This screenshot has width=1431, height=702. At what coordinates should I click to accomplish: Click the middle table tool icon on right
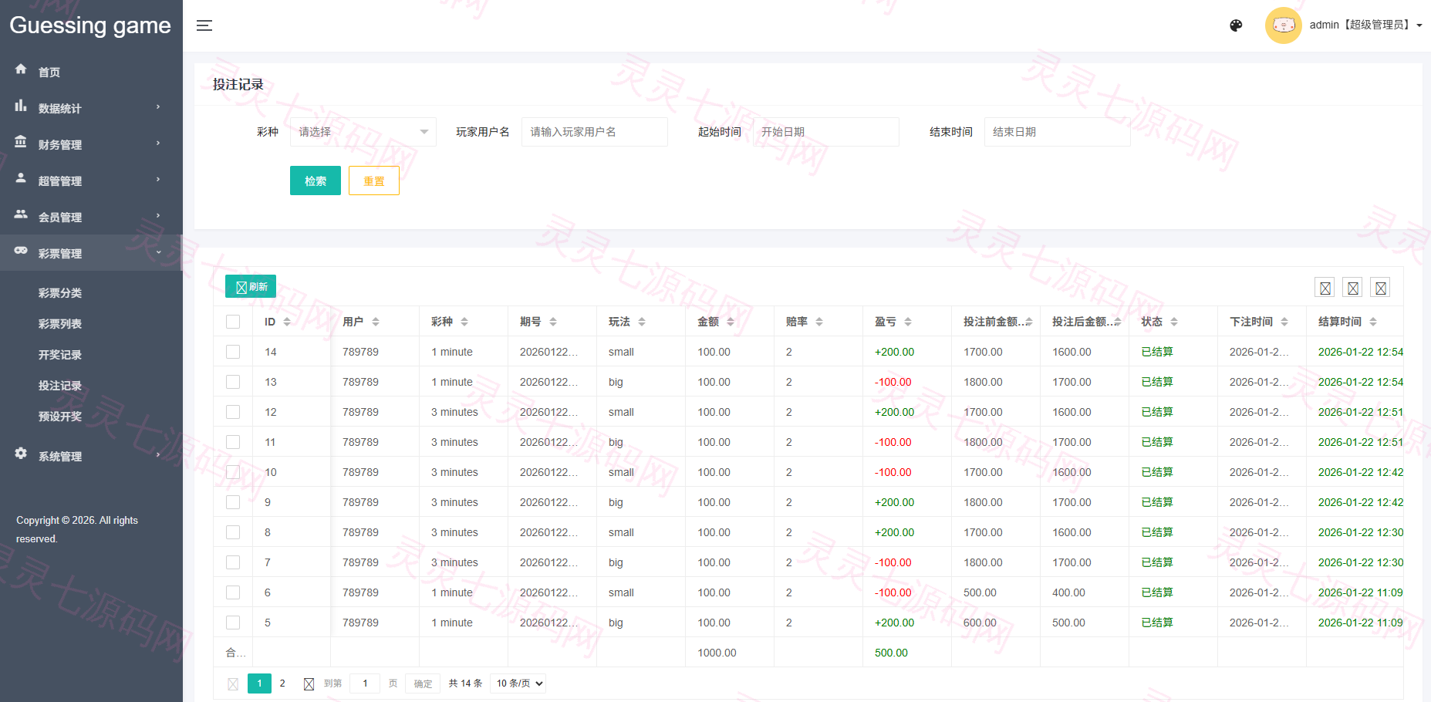click(1352, 288)
